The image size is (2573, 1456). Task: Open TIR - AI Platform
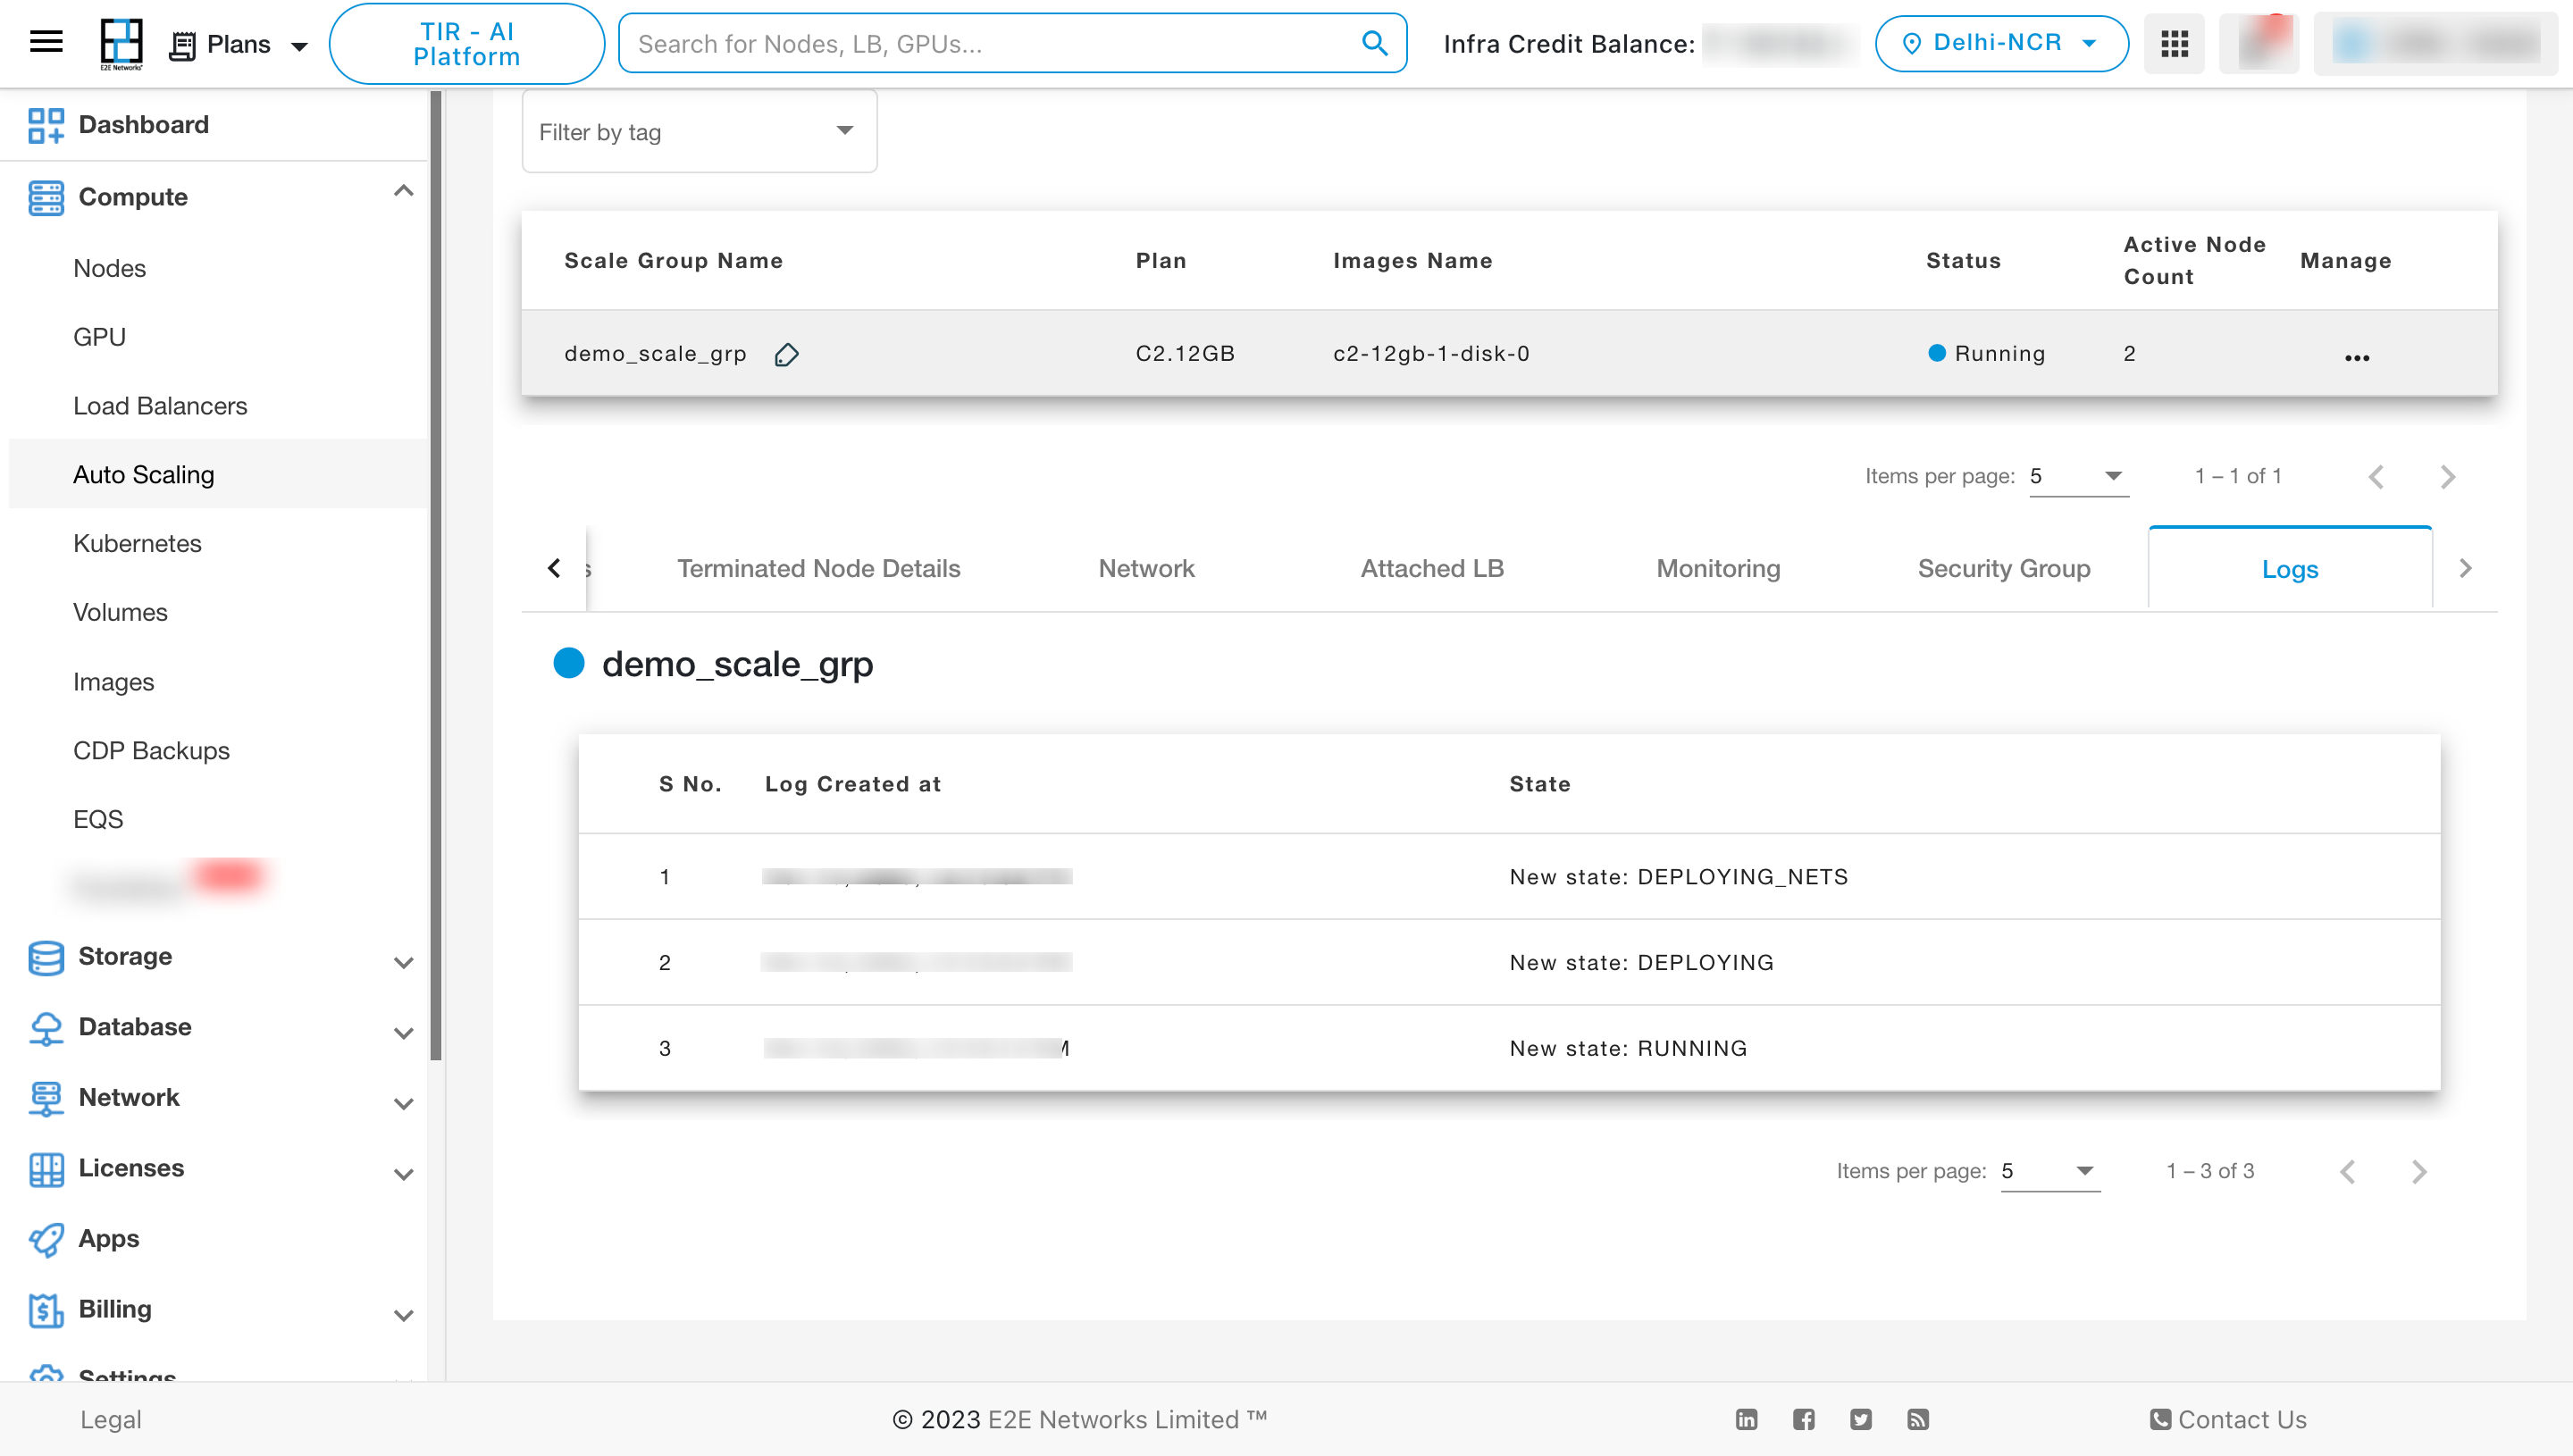coord(467,44)
